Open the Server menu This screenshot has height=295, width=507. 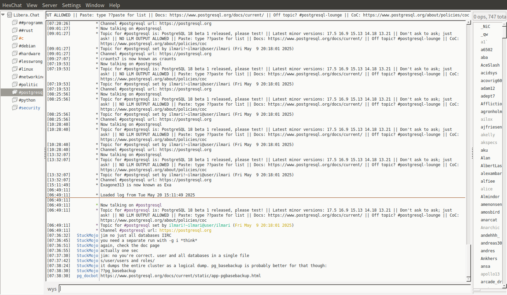click(x=50, y=5)
